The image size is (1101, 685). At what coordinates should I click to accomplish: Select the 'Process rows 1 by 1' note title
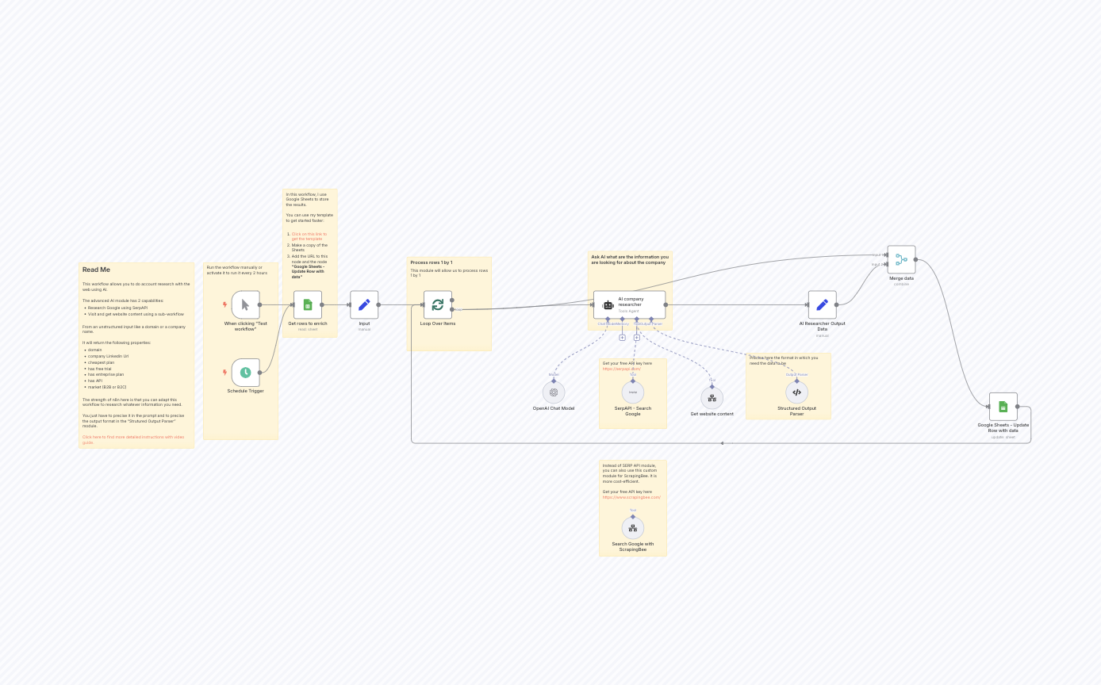[x=432, y=262]
